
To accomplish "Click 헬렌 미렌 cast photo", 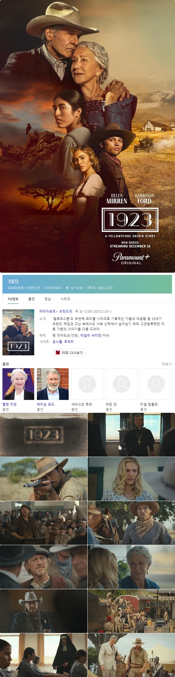I will tap(18, 384).
